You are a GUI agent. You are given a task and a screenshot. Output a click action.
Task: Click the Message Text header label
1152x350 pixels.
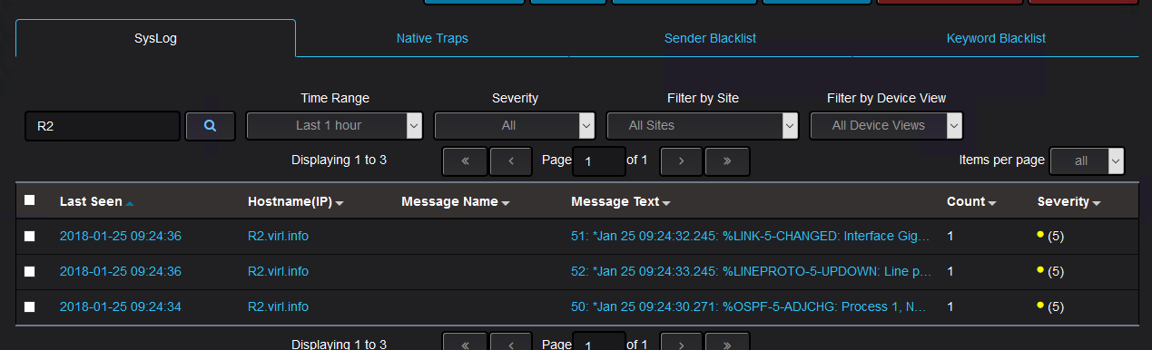tap(615, 201)
